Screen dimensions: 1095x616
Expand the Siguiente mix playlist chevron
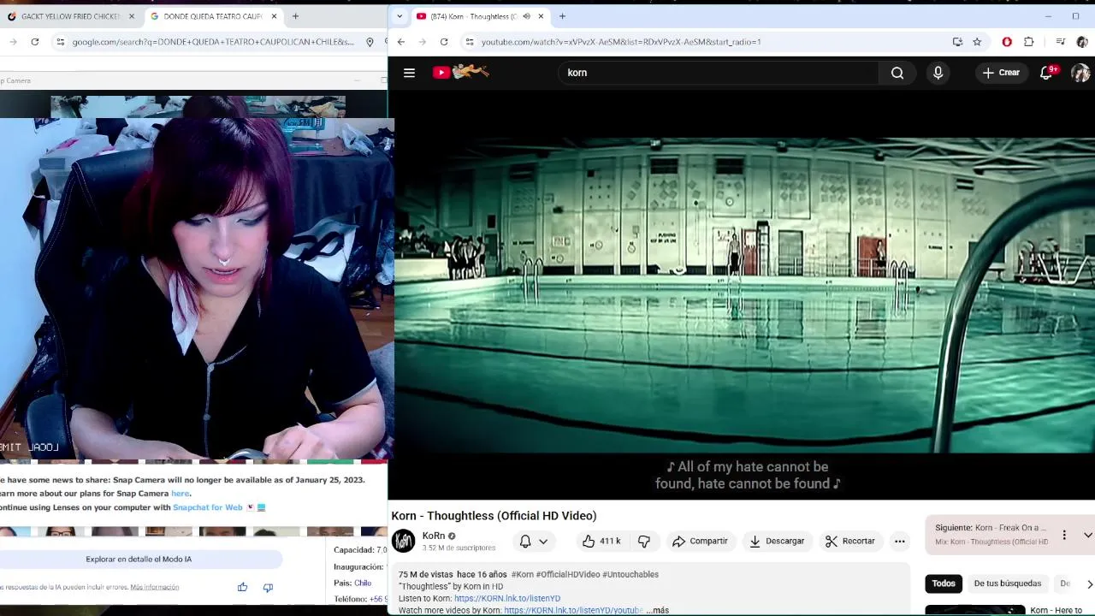coord(1087,535)
